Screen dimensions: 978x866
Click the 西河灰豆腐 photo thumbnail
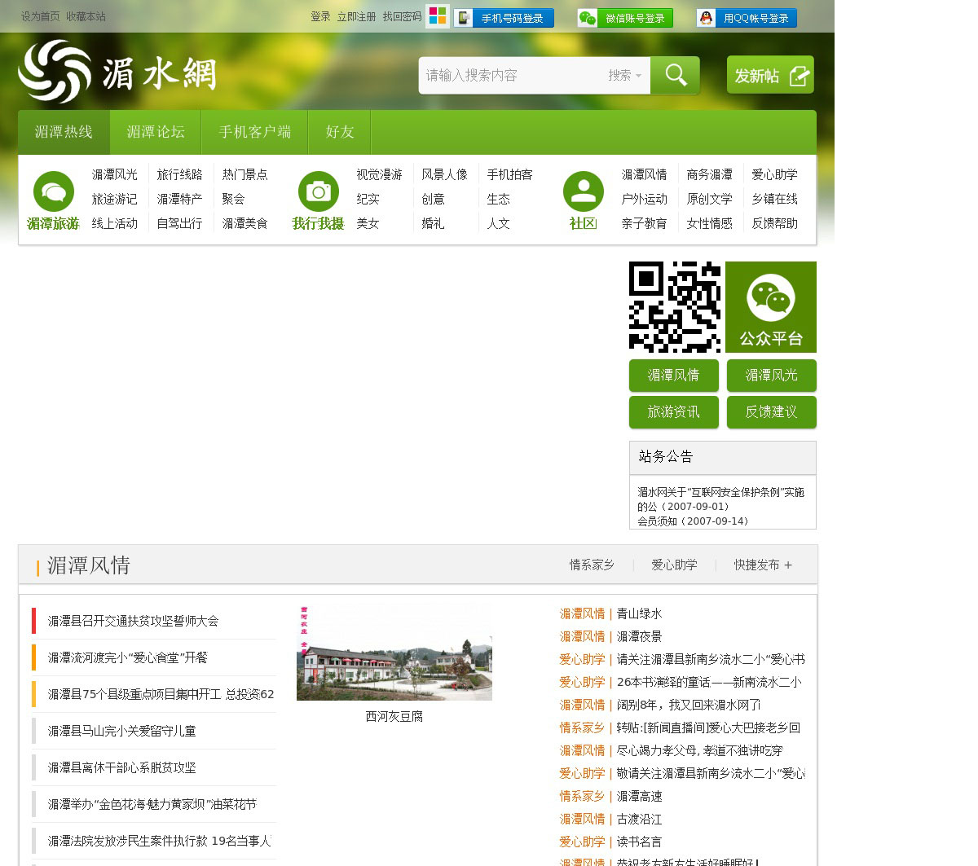394,653
